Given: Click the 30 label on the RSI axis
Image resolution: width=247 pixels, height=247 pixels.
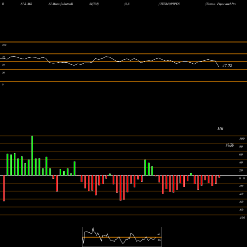Looking at the screenshot, I should [x=3, y=73].
